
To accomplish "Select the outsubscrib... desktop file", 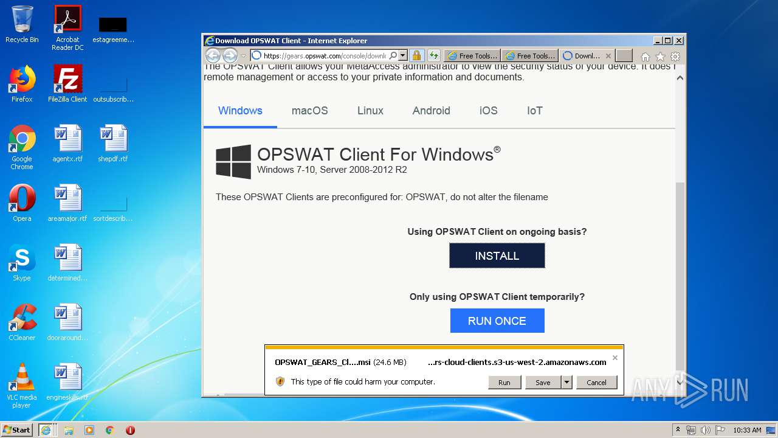I will click(113, 89).
